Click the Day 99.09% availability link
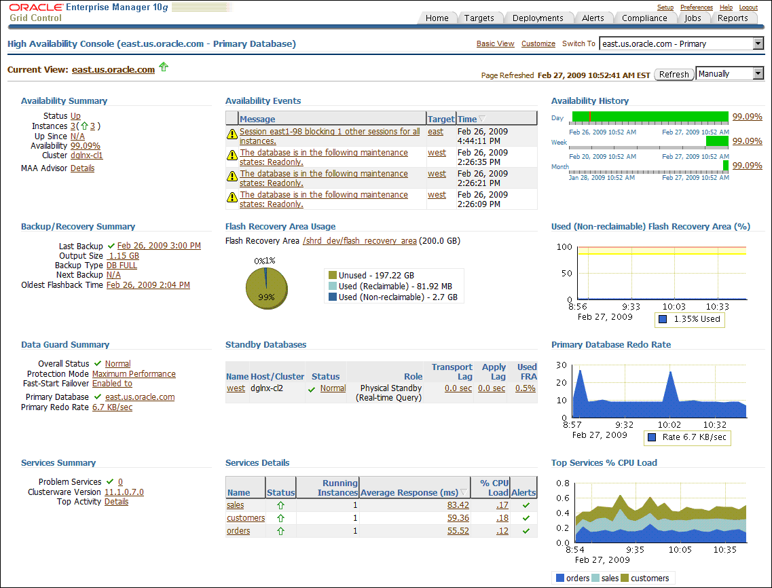Image resolution: width=772 pixels, height=588 pixels. pos(747,117)
